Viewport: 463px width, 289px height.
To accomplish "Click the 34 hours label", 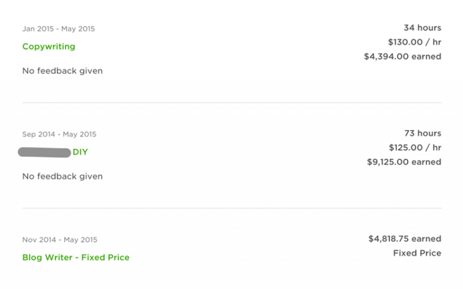I will (422, 28).
